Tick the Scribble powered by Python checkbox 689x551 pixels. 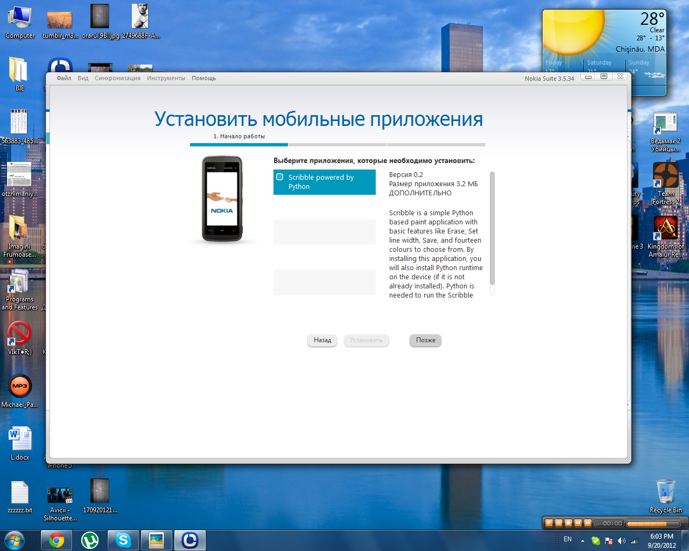(280, 177)
